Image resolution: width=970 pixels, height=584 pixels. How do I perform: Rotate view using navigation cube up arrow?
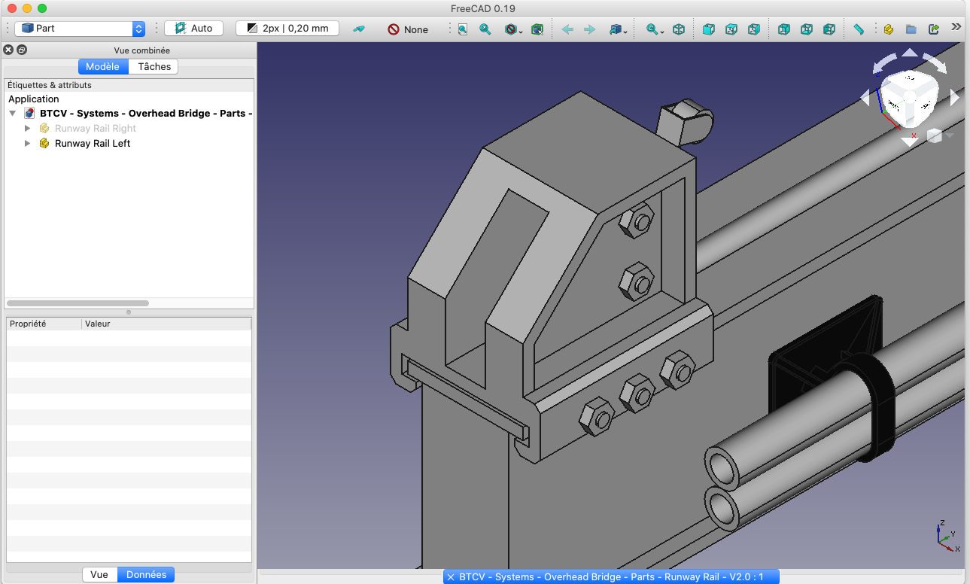909,53
